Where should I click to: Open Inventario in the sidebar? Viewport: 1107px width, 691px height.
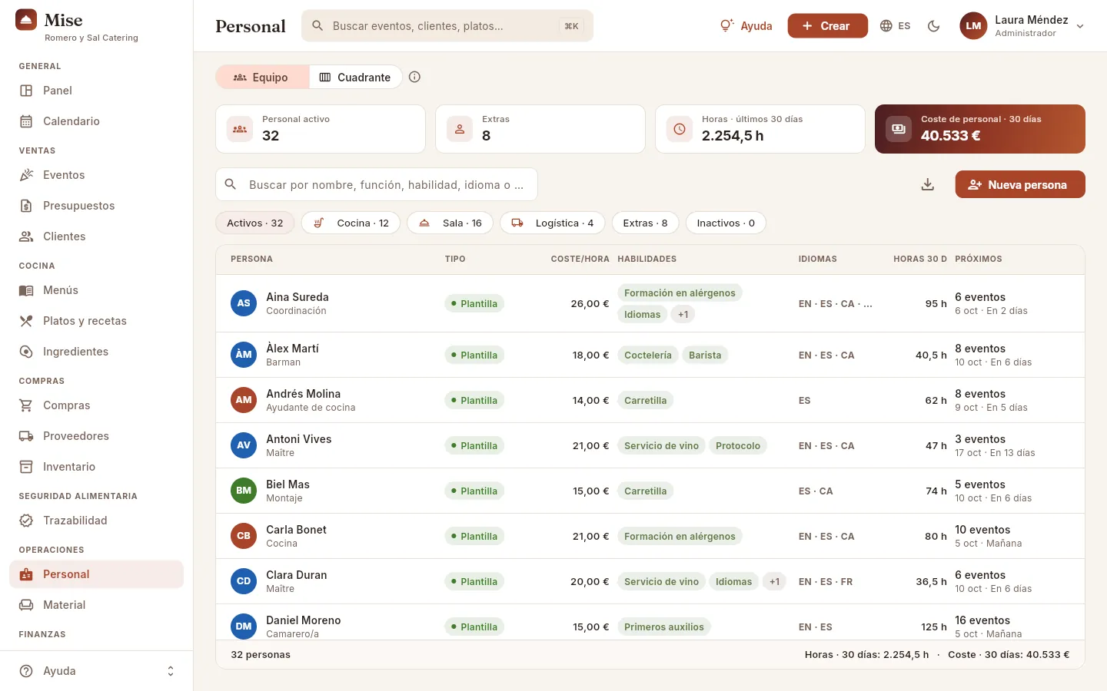click(x=96, y=467)
